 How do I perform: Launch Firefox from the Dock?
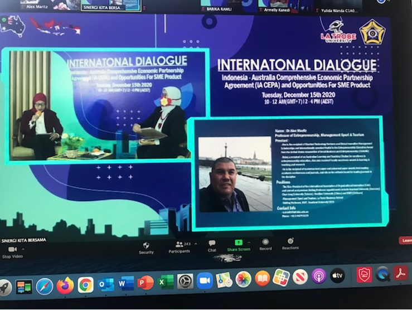65,285
